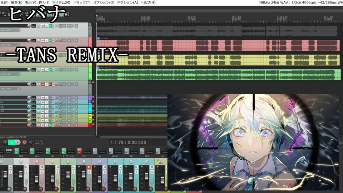
Task: Click volume fader on Vo1 mixer strip
Action: (x=36, y=179)
